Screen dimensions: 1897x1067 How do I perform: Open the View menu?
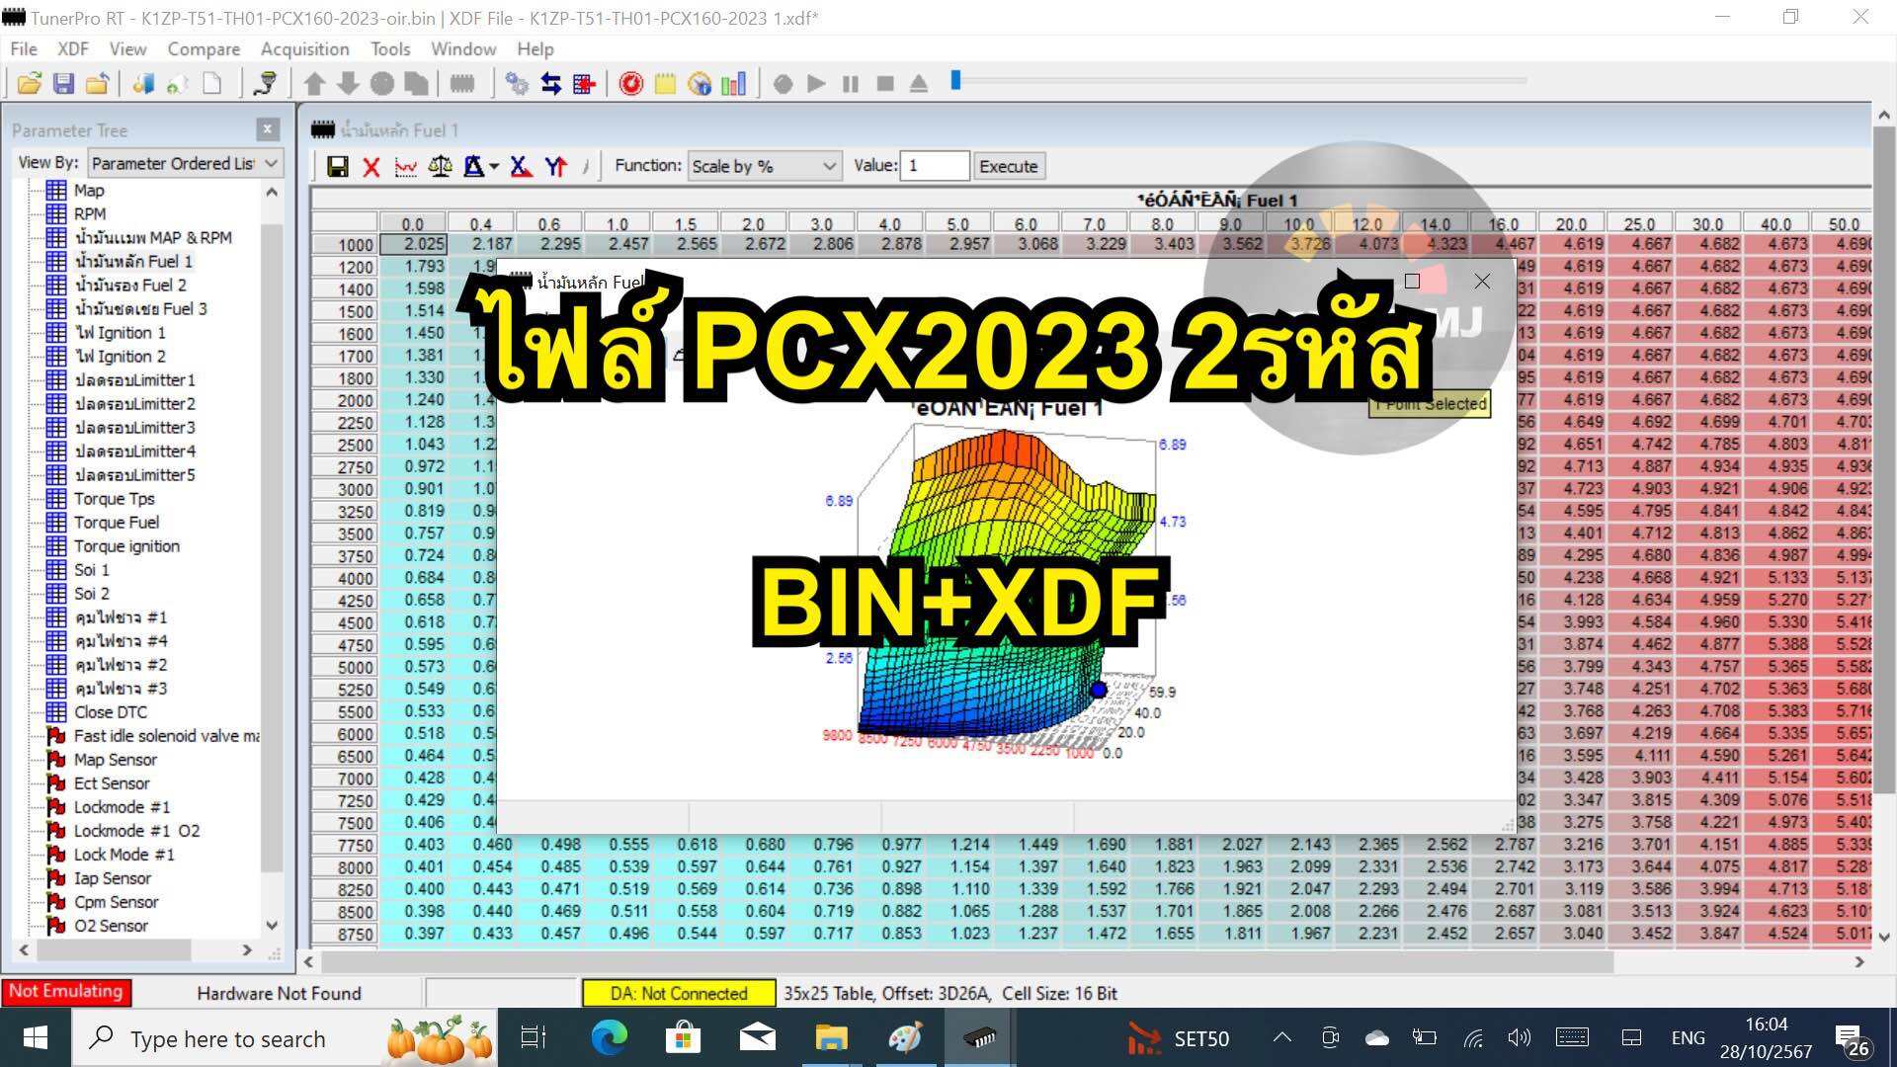pos(127,48)
